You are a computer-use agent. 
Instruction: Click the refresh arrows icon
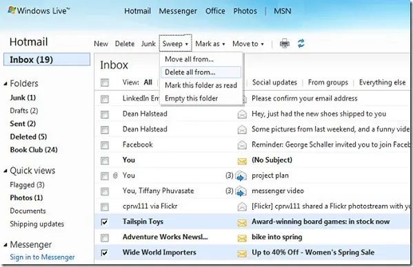pyautogui.click(x=301, y=43)
